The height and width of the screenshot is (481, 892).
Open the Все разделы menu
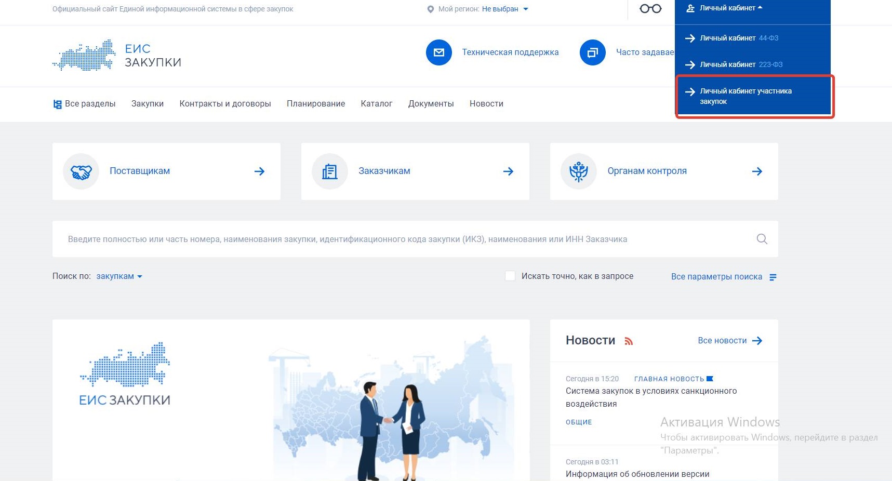pyautogui.click(x=85, y=104)
